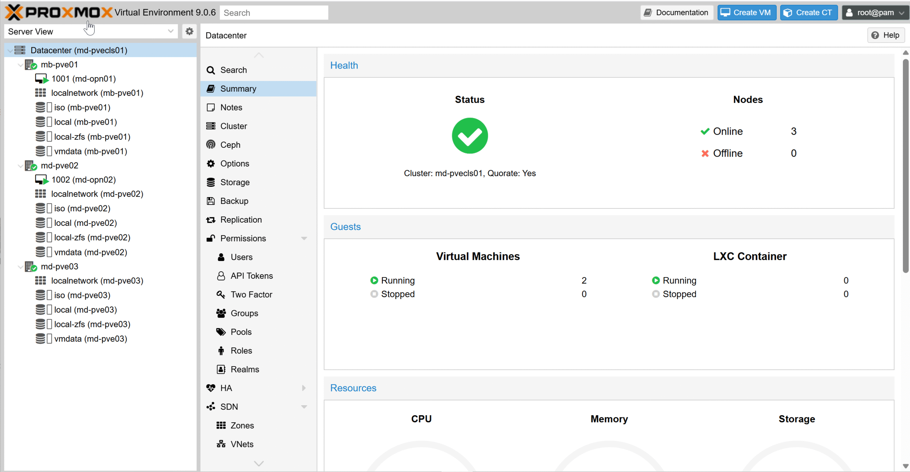Click the Backup floppy disk icon
The image size is (910, 472).
211,201
